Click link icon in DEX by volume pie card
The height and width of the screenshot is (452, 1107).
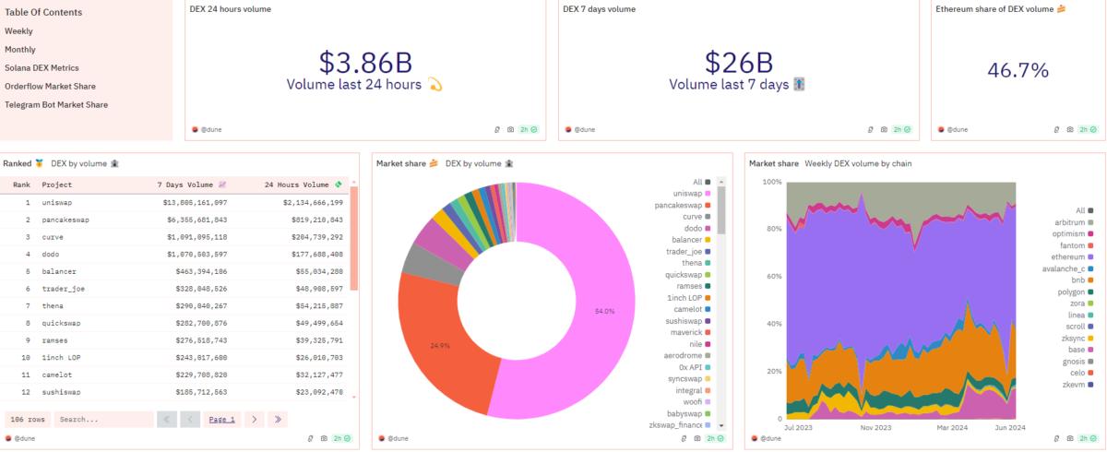click(x=684, y=438)
